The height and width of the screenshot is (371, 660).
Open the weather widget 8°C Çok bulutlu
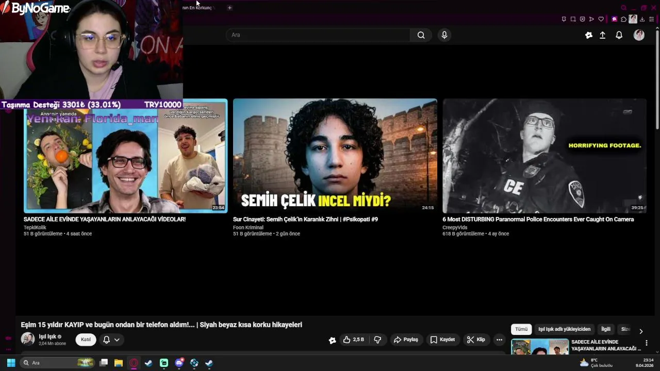coord(597,363)
